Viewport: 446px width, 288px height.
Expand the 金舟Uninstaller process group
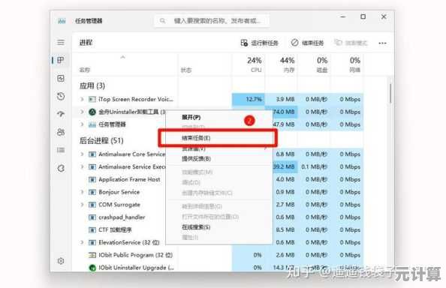[x=82, y=112]
